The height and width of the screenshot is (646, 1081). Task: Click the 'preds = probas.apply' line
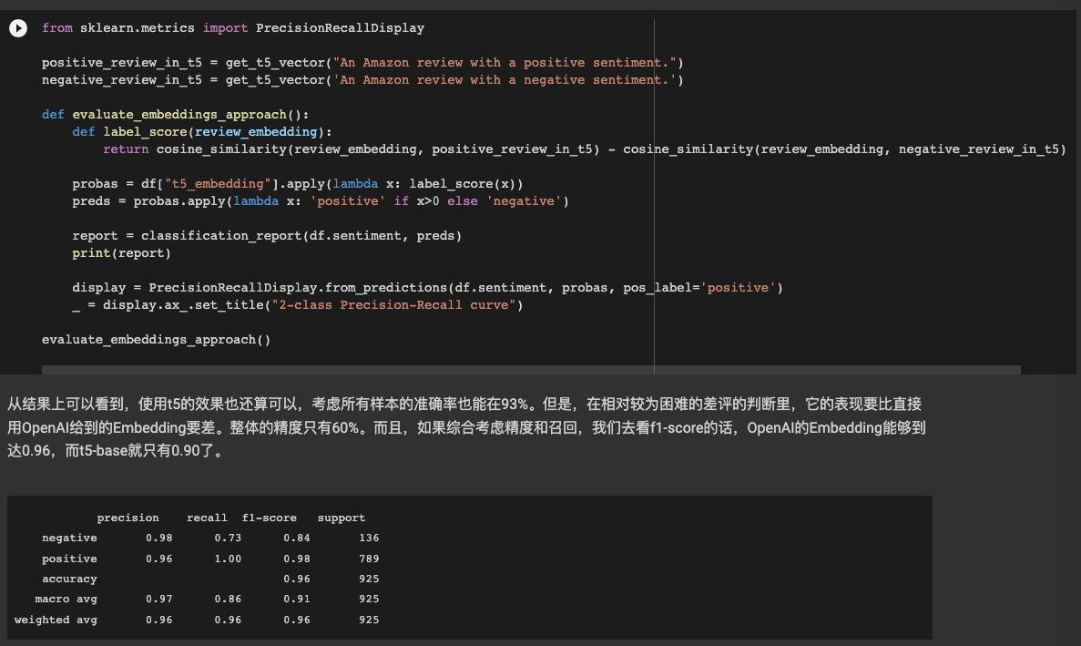(x=321, y=201)
